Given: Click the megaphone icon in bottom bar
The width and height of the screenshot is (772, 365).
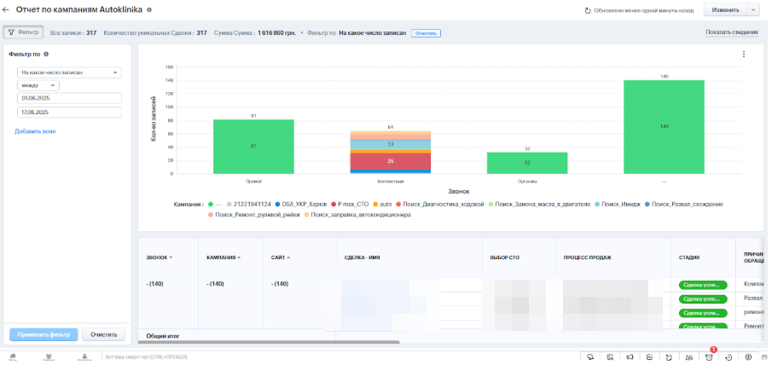Looking at the screenshot, I should [x=629, y=356].
